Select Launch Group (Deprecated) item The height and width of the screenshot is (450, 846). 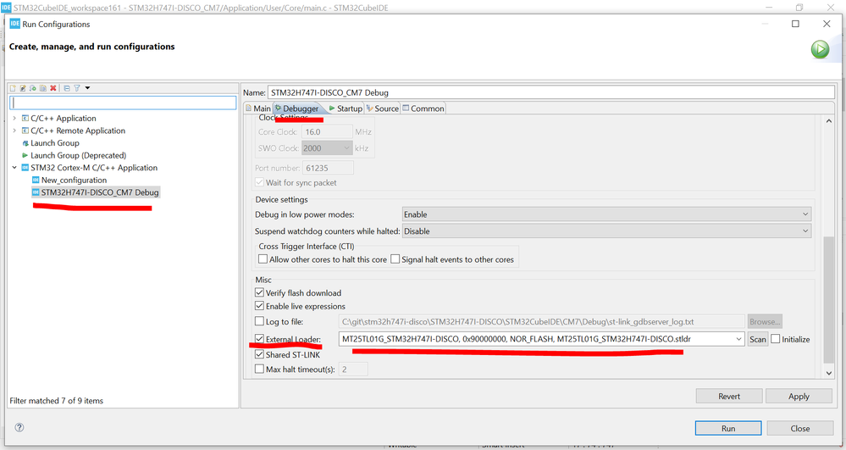click(x=78, y=156)
